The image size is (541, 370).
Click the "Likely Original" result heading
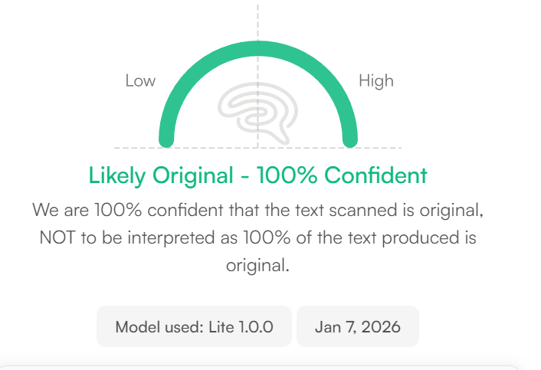pyautogui.click(x=160, y=175)
